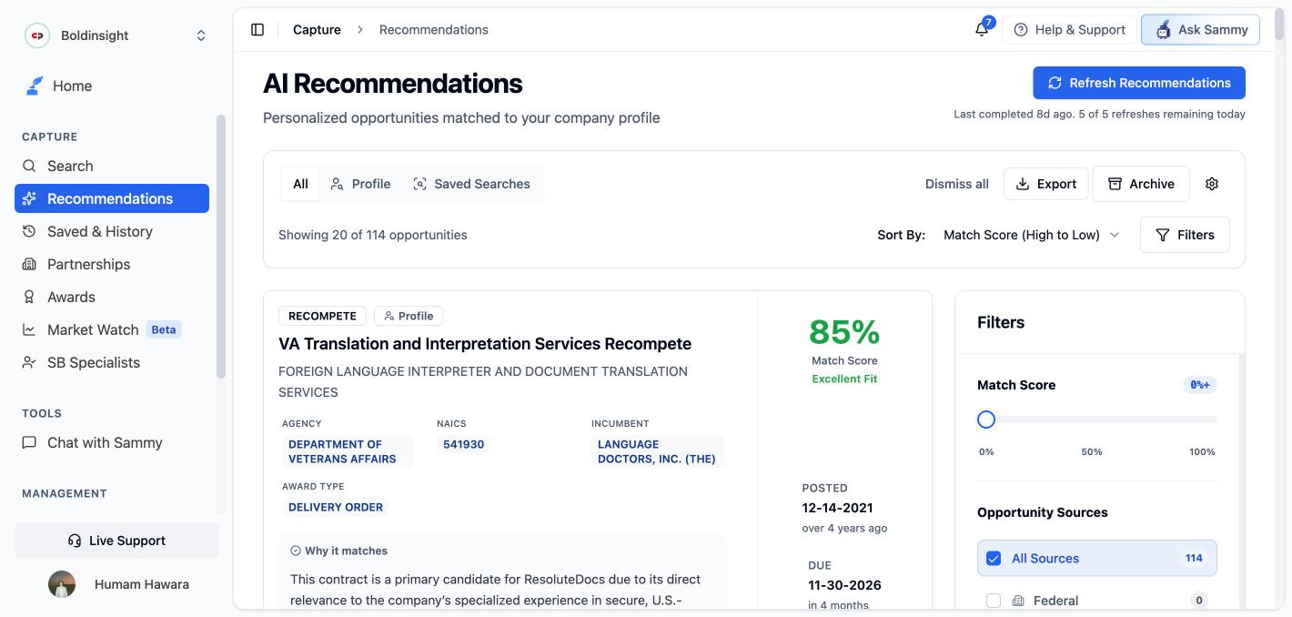Click the Chat with Sammy speech icon
This screenshot has height=617, width=1292.
click(29, 442)
